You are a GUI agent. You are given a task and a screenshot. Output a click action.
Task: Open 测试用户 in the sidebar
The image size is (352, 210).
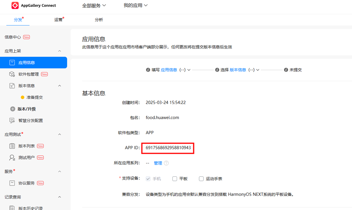pyautogui.click(x=26, y=158)
